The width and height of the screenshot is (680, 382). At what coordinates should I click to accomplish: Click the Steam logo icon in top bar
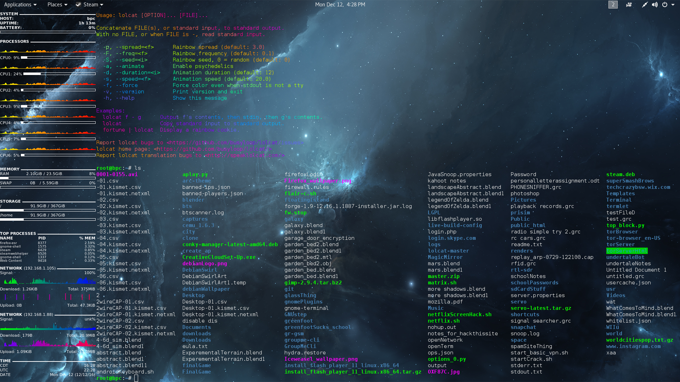[78, 5]
